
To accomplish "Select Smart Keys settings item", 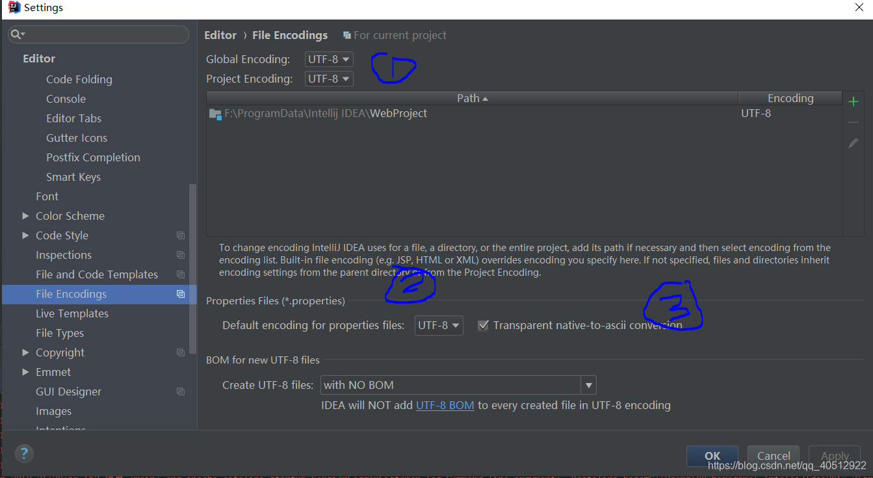I will coord(73,177).
